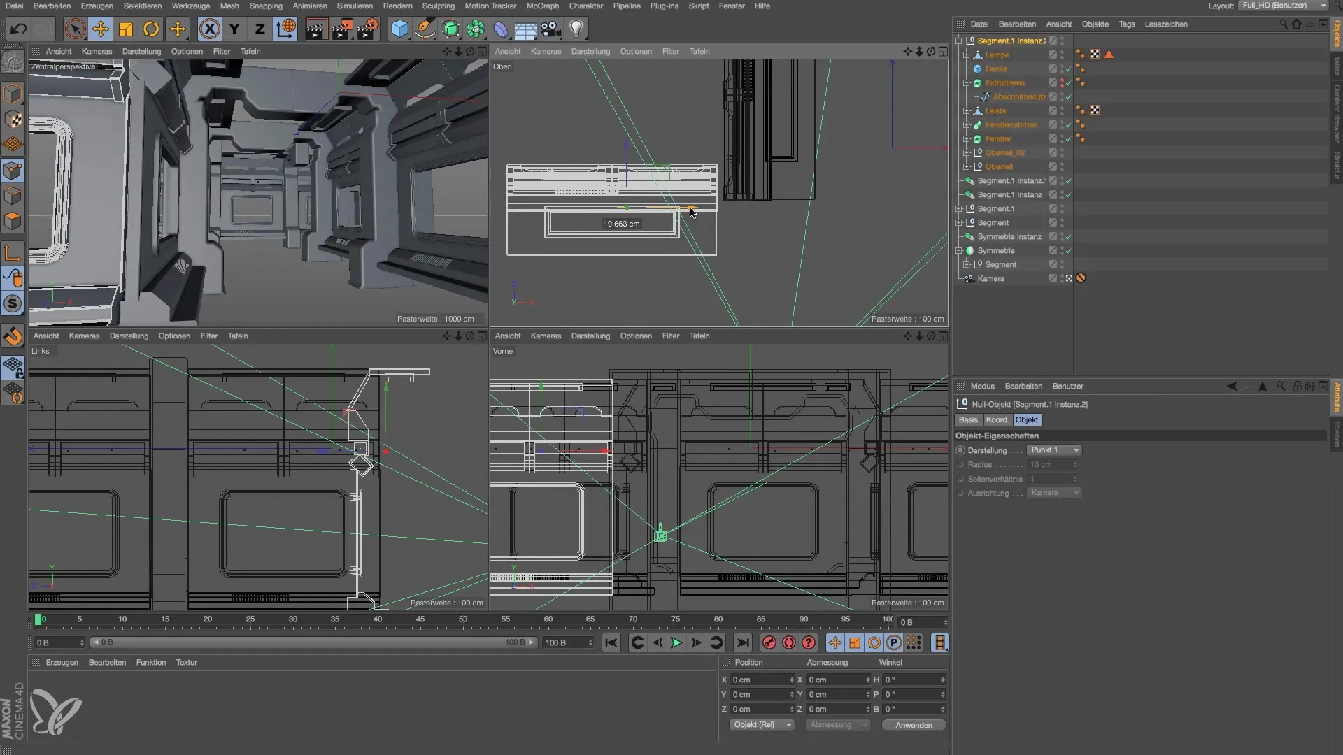
Task: Toggle the green checkmark of Extrudieren
Action: coord(1069,83)
